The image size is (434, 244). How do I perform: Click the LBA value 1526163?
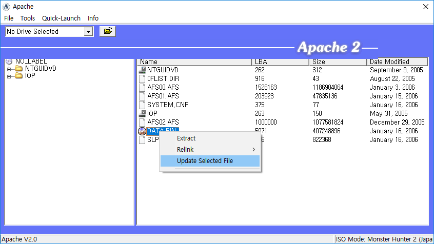click(x=266, y=88)
